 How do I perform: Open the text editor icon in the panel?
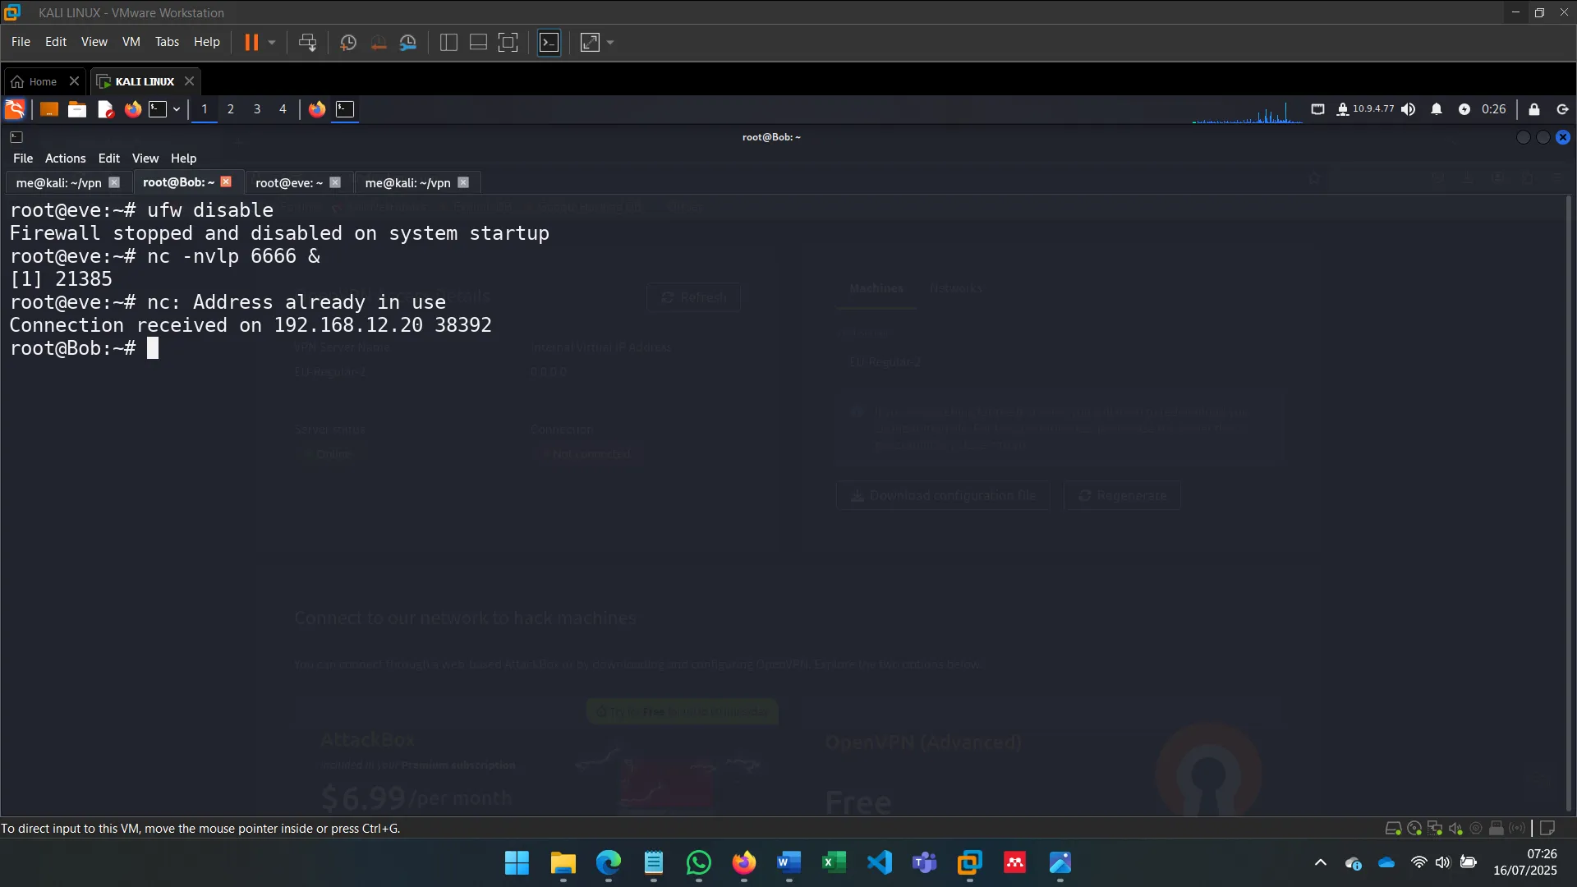pos(104,109)
